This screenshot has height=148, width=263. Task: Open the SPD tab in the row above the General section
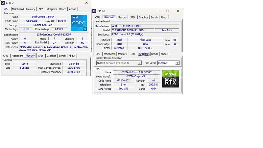click(40, 56)
